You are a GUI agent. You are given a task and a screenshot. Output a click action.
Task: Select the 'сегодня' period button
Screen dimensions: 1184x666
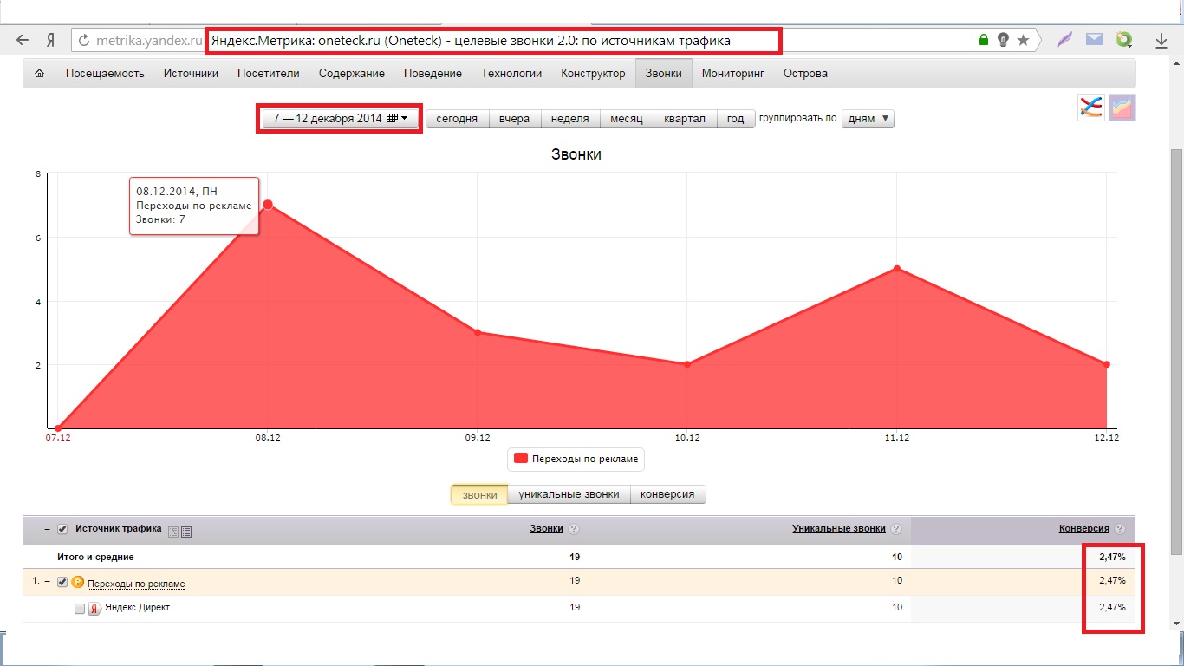[457, 119]
